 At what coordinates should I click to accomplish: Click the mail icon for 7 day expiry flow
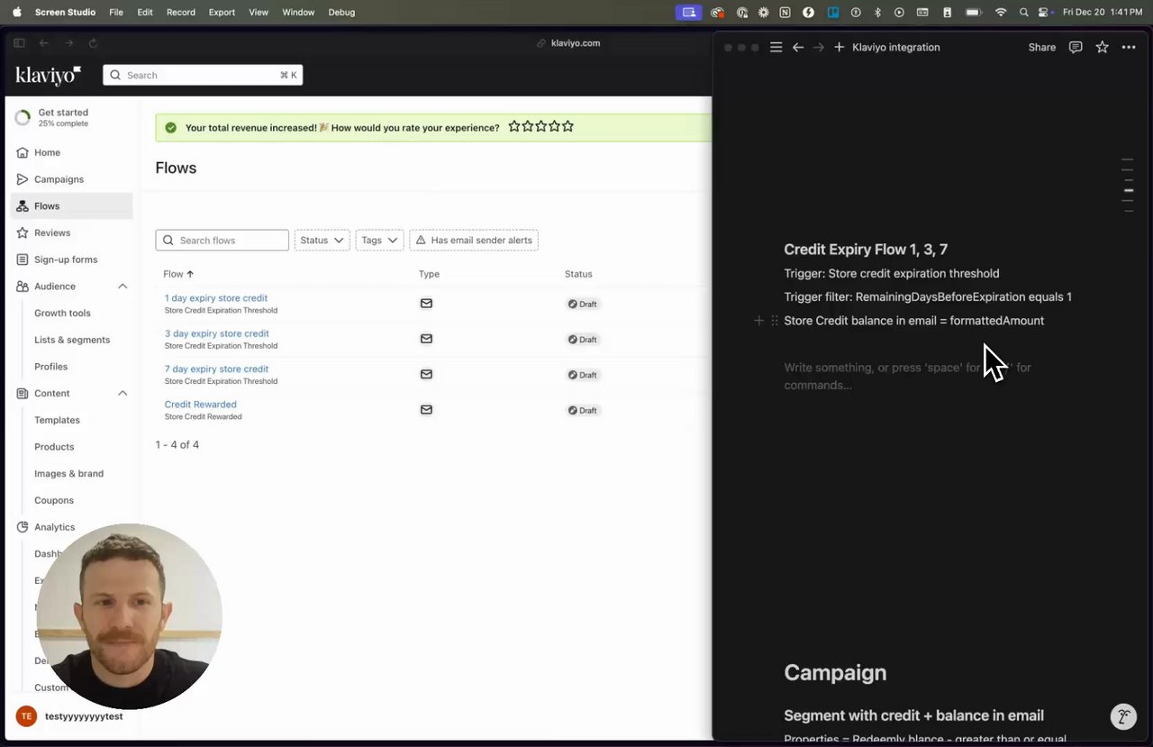tap(426, 374)
